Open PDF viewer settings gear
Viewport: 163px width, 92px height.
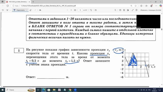pos(137,10)
